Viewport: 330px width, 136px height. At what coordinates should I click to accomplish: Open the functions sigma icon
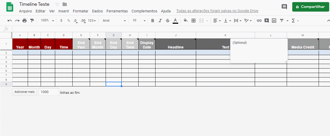[293, 21]
